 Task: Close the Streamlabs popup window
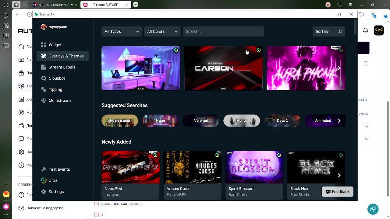click(351, 14)
